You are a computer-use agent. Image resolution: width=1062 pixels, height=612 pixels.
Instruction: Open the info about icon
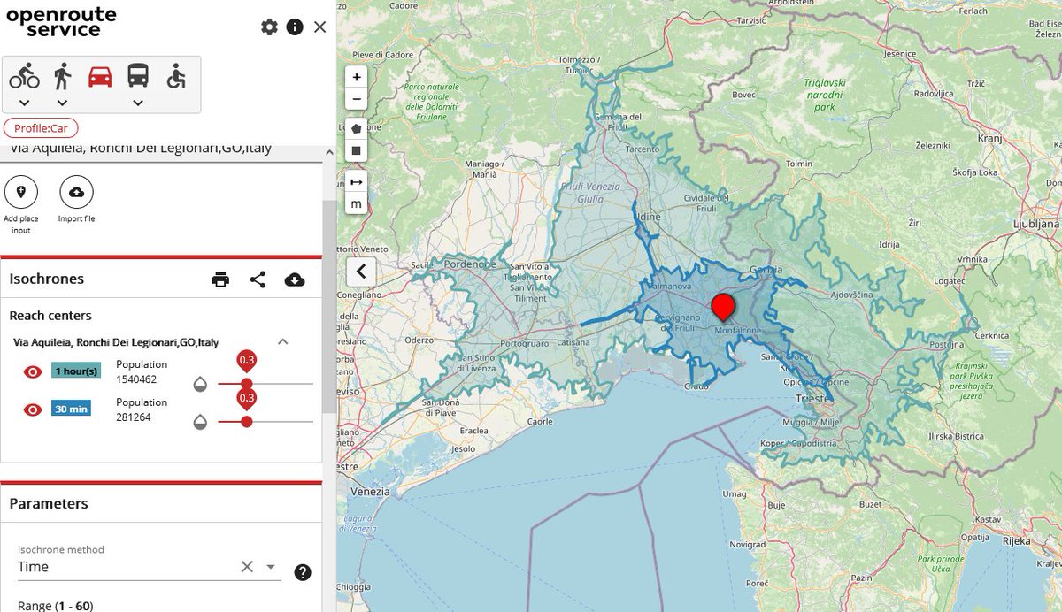295,27
